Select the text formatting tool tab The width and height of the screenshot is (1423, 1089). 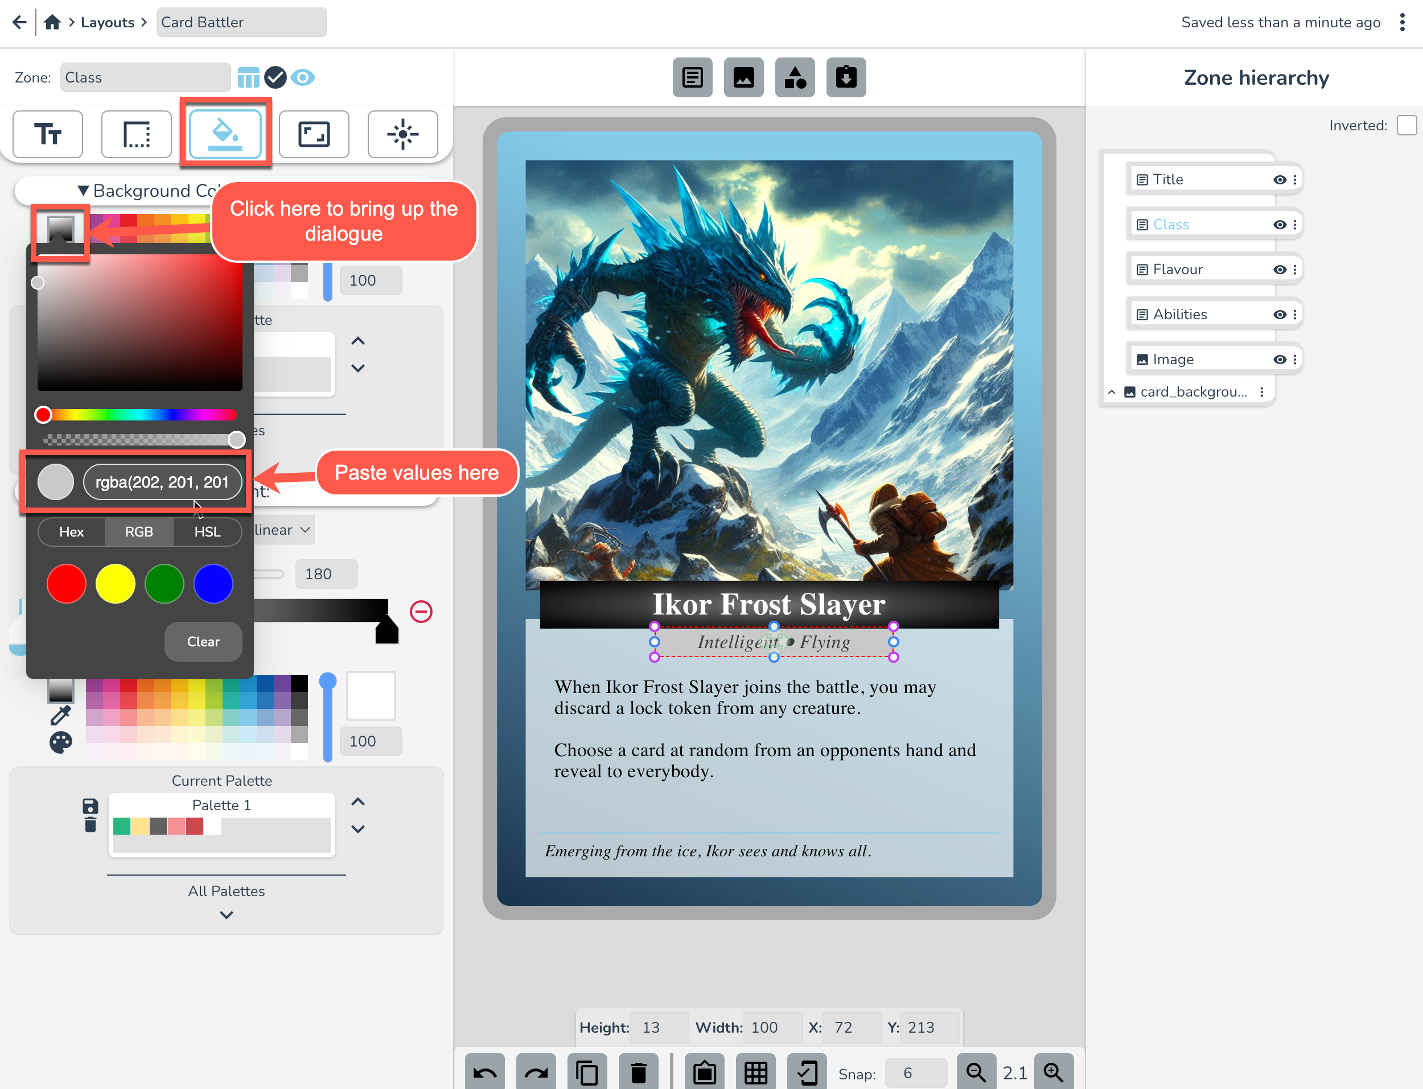point(47,134)
